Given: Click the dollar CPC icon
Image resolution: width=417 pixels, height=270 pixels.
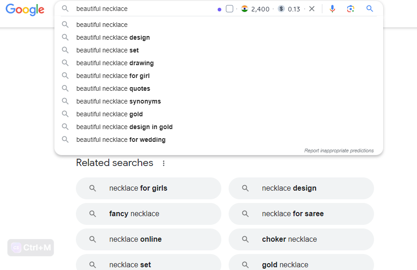Looking at the screenshot, I should pos(281,9).
